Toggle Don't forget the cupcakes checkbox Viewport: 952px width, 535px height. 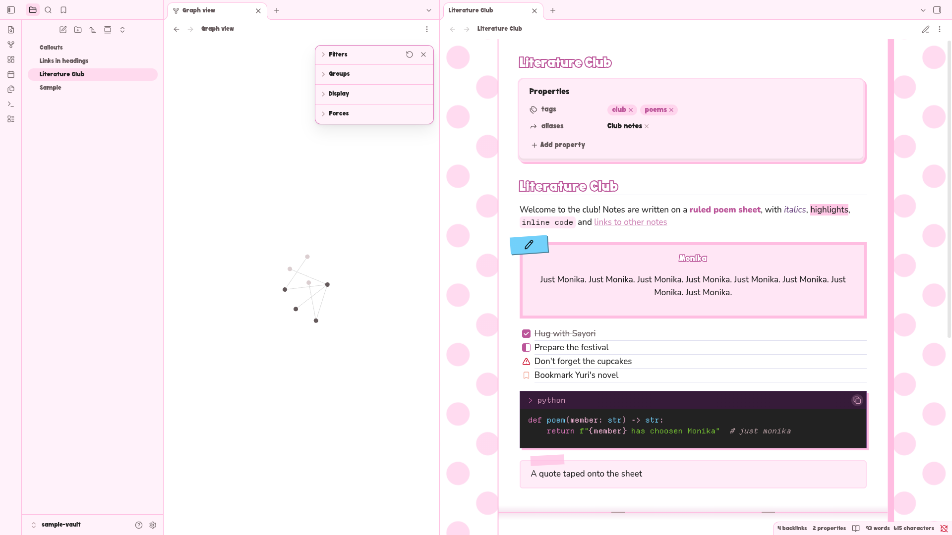527,362
